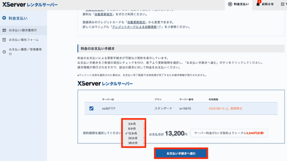Screen dimensions: 287x161
Task: Choose 12か月 in the contract period list
Action: click(x=133, y=133)
